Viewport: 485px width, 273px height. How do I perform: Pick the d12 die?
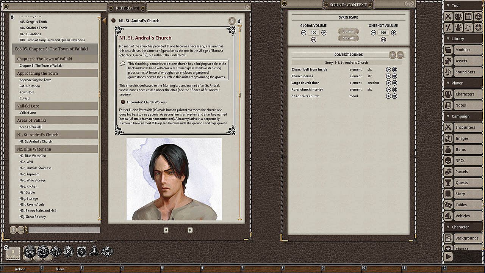pos(42,251)
